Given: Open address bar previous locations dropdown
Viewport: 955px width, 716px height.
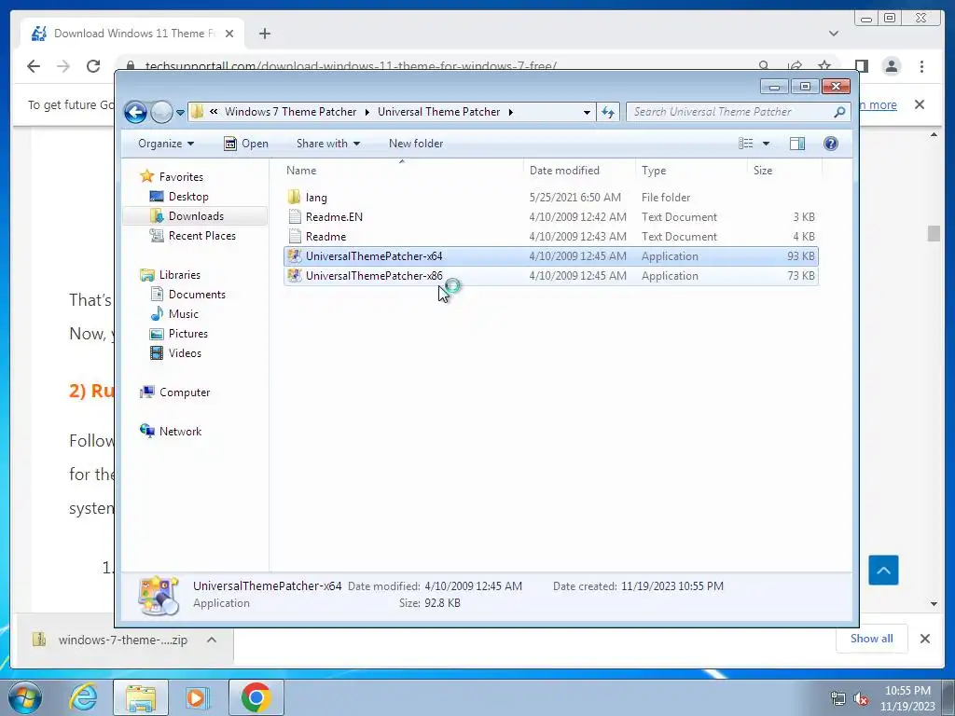Looking at the screenshot, I should click(587, 112).
